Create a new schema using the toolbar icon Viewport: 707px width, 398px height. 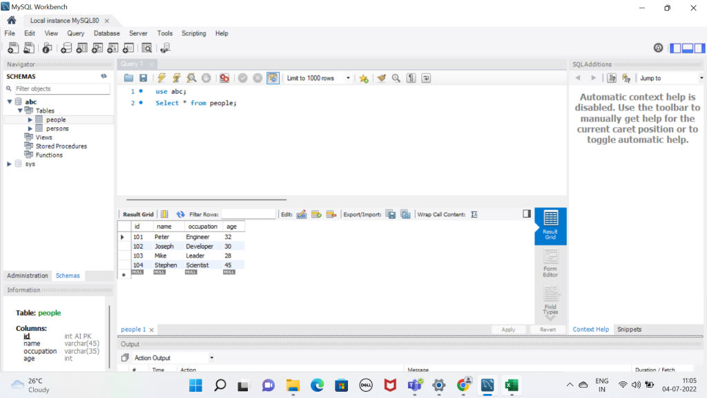[66, 48]
